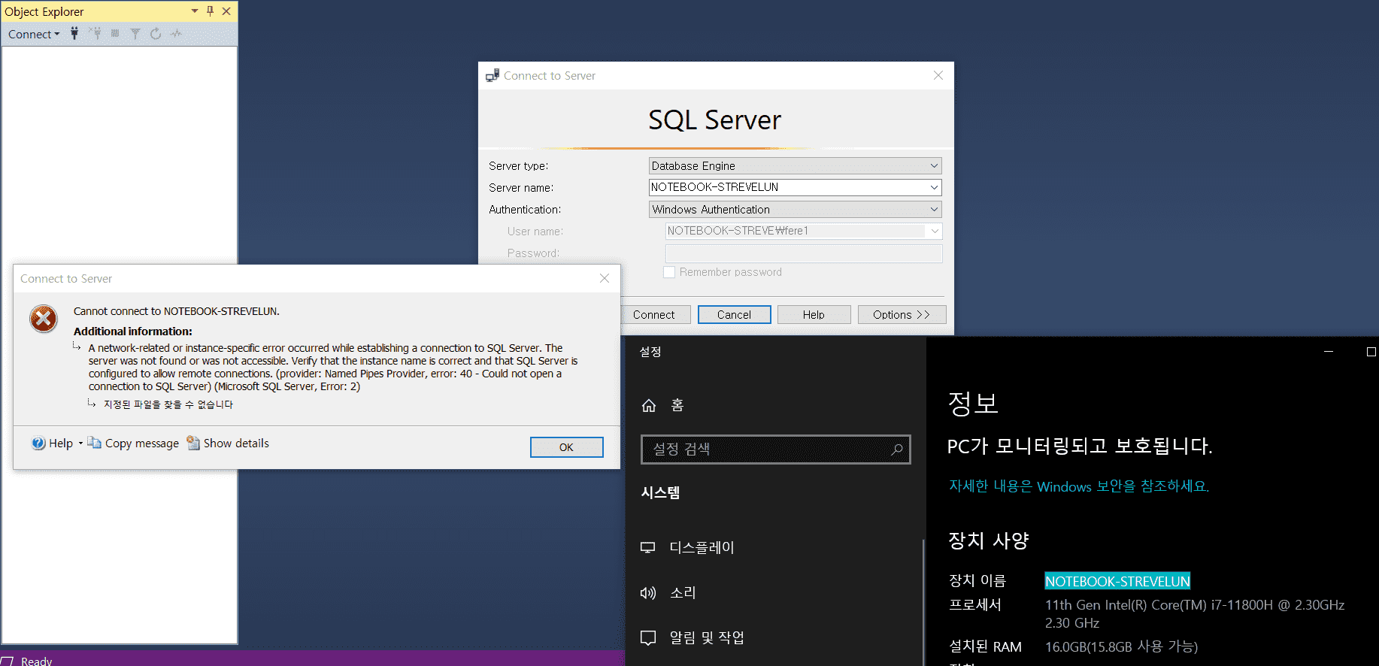
Task: Click the Options >> button
Action: tap(902, 315)
